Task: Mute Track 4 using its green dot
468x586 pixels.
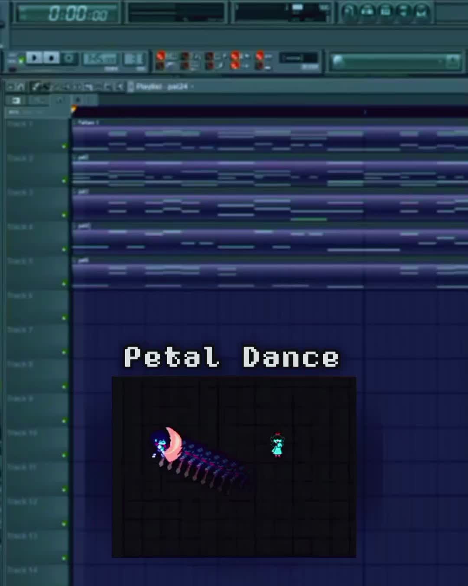Action: click(x=64, y=249)
